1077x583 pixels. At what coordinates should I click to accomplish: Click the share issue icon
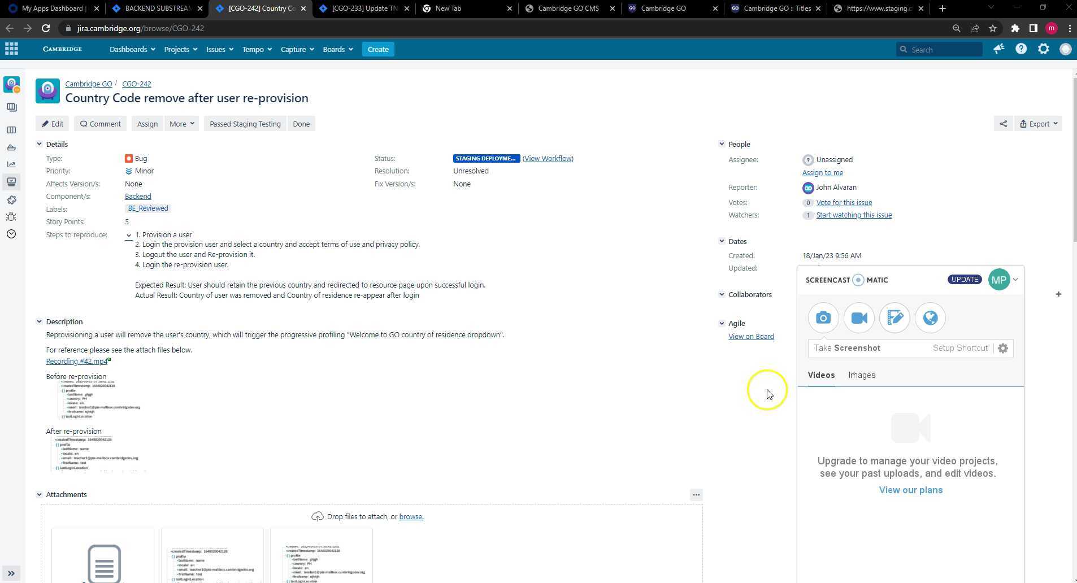tap(1003, 124)
